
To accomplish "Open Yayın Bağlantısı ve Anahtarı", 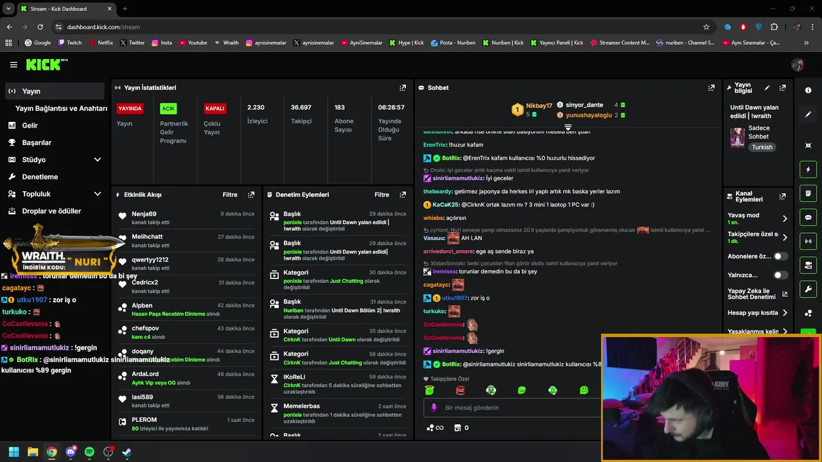I will 61,108.
